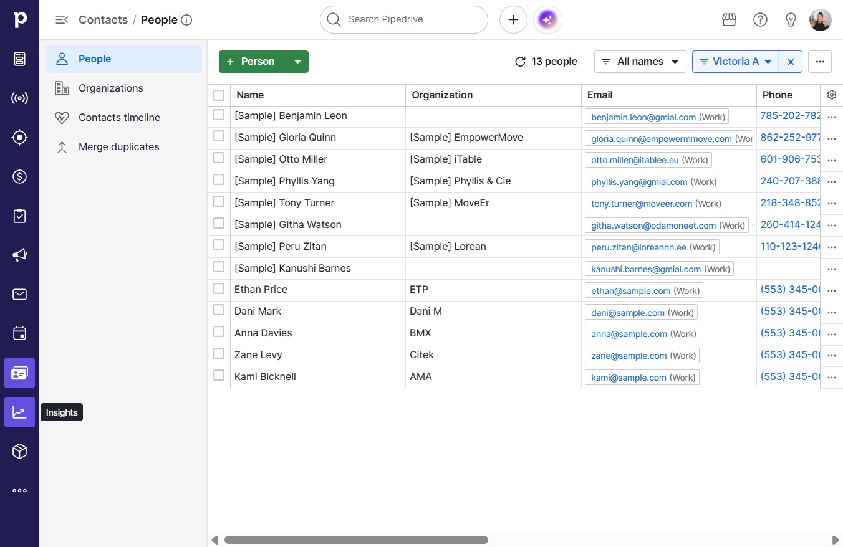
Task: Go to Organizations in contacts menu
Action: pyautogui.click(x=123, y=88)
